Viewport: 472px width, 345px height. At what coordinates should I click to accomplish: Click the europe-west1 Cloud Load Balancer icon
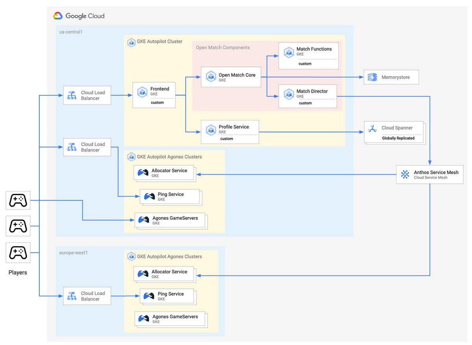click(x=72, y=296)
